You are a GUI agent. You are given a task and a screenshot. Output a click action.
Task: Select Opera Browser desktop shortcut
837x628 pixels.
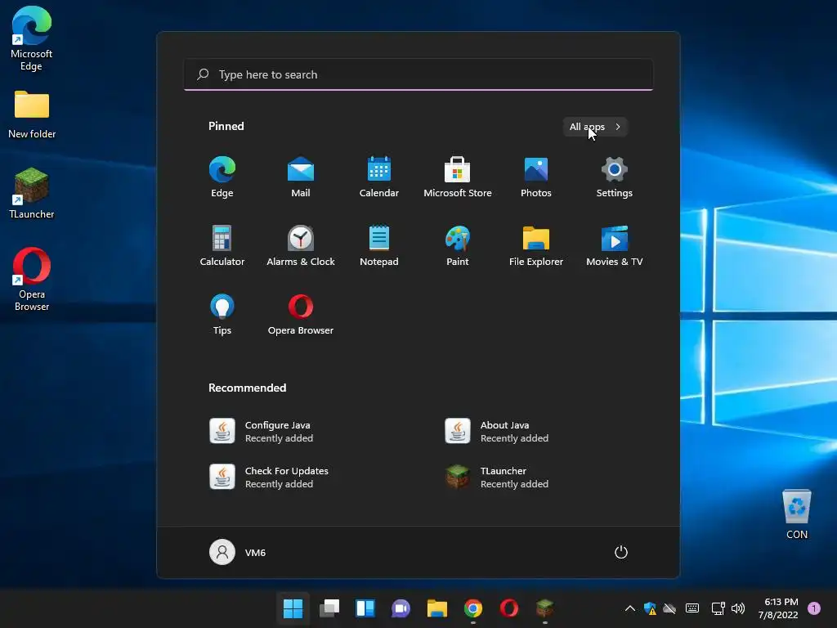(32, 279)
